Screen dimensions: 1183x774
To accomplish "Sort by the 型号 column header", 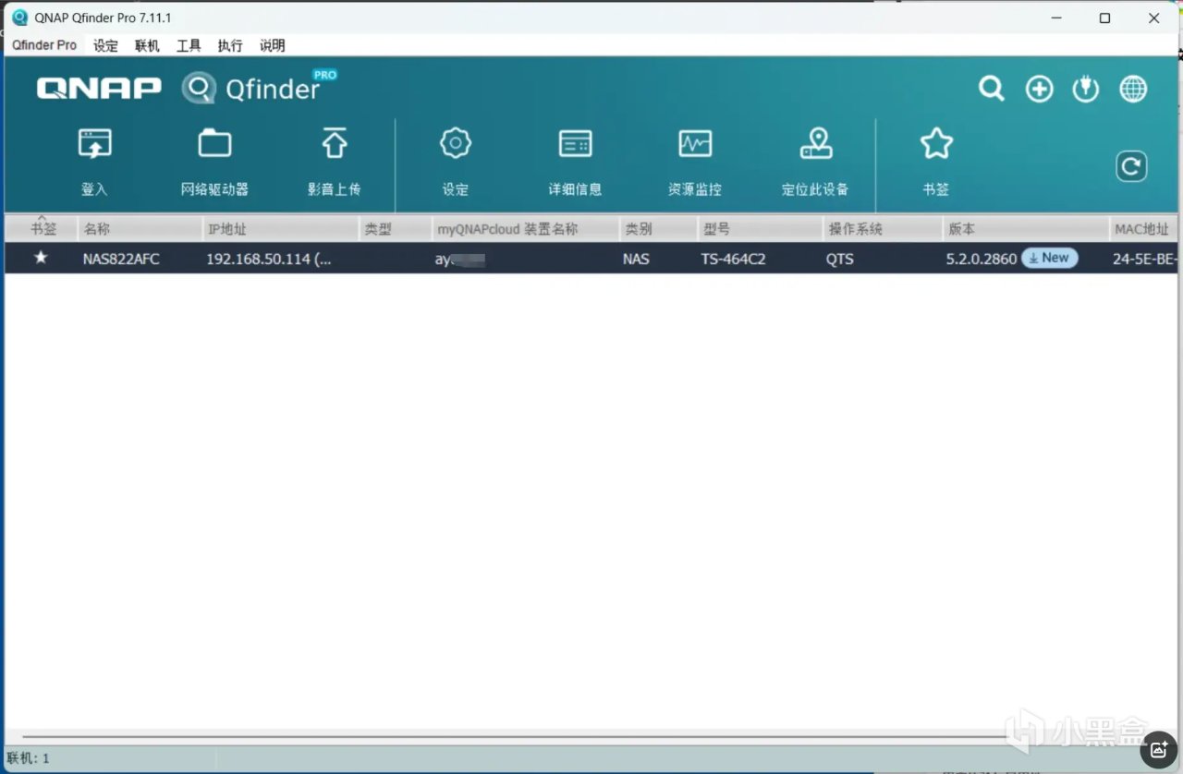I will (761, 229).
